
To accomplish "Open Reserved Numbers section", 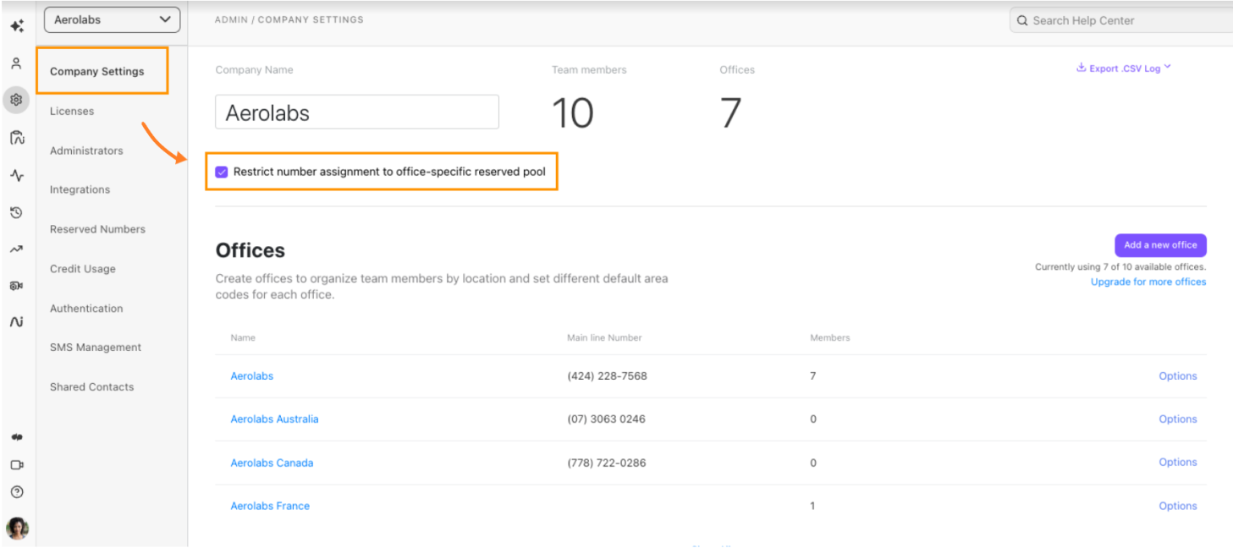I will (x=97, y=229).
